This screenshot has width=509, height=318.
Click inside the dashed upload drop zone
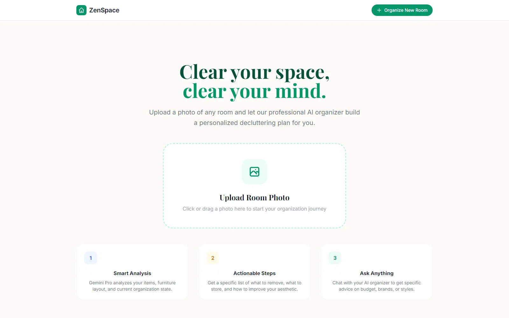[254, 186]
